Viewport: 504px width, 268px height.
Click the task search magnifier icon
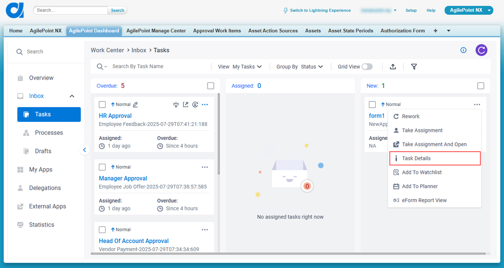click(x=100, y=67)
